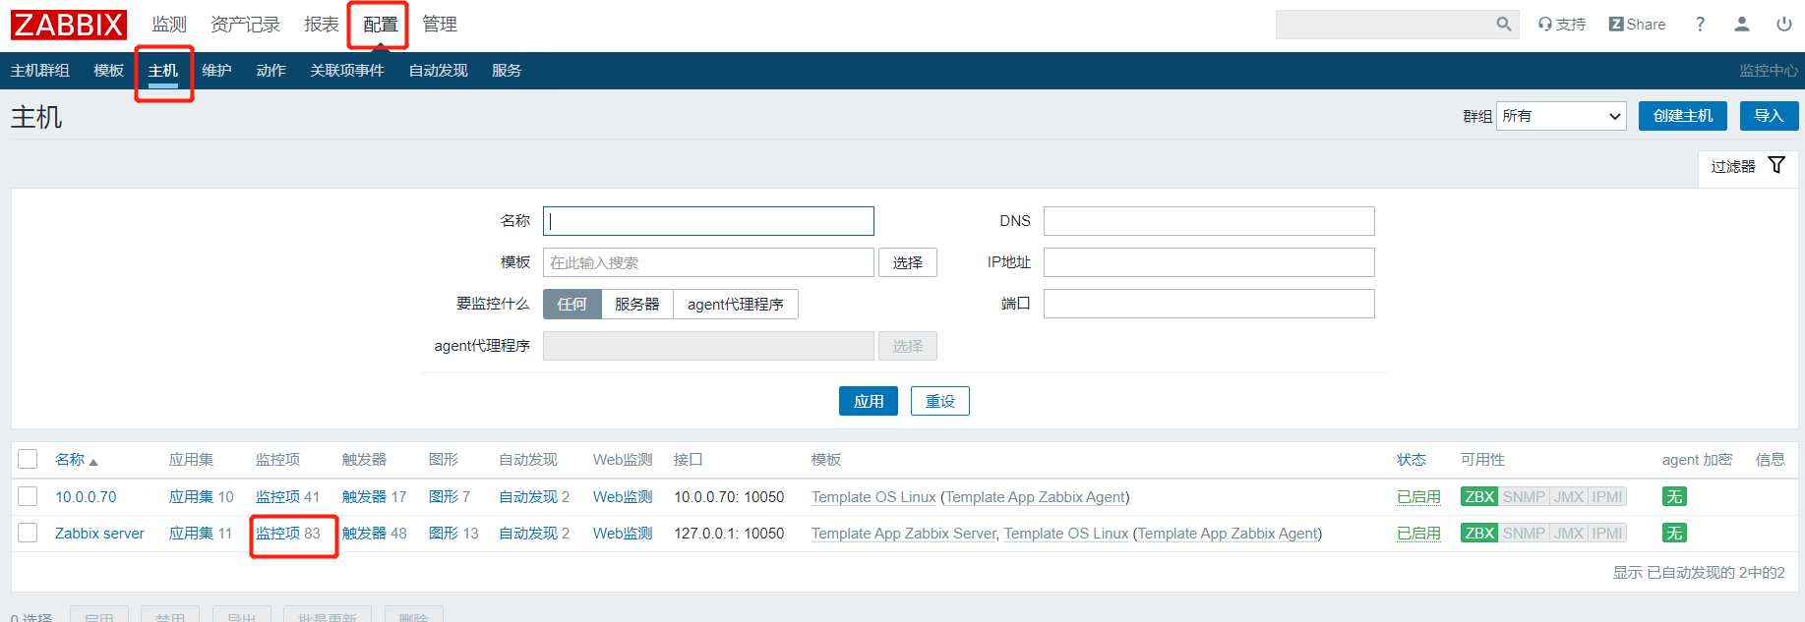
Task: Select the agent代理程序 monitoring option
Action: pyautogui.click(x=736, y=305)
